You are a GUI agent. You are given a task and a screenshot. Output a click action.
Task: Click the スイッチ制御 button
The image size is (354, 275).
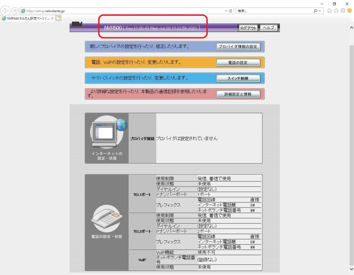238,78
